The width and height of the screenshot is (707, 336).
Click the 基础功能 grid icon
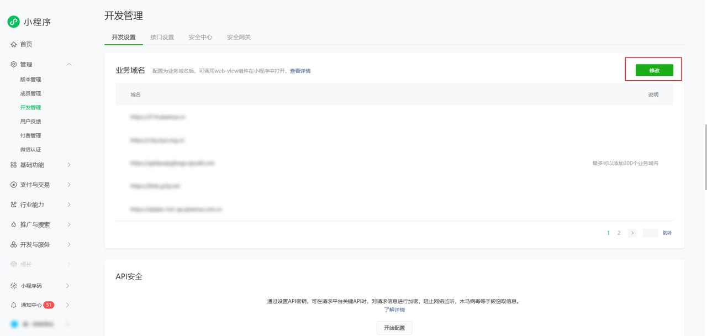pos(14,165)
